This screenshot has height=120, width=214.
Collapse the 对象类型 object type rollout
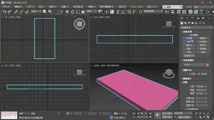pyautogui.click(x=187, y=32)
